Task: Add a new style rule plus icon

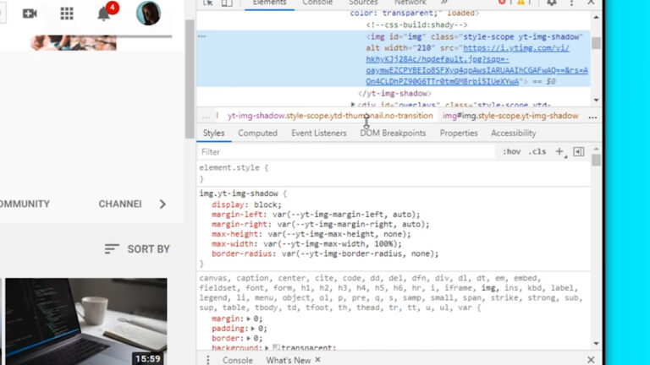Action: (559, 152)
